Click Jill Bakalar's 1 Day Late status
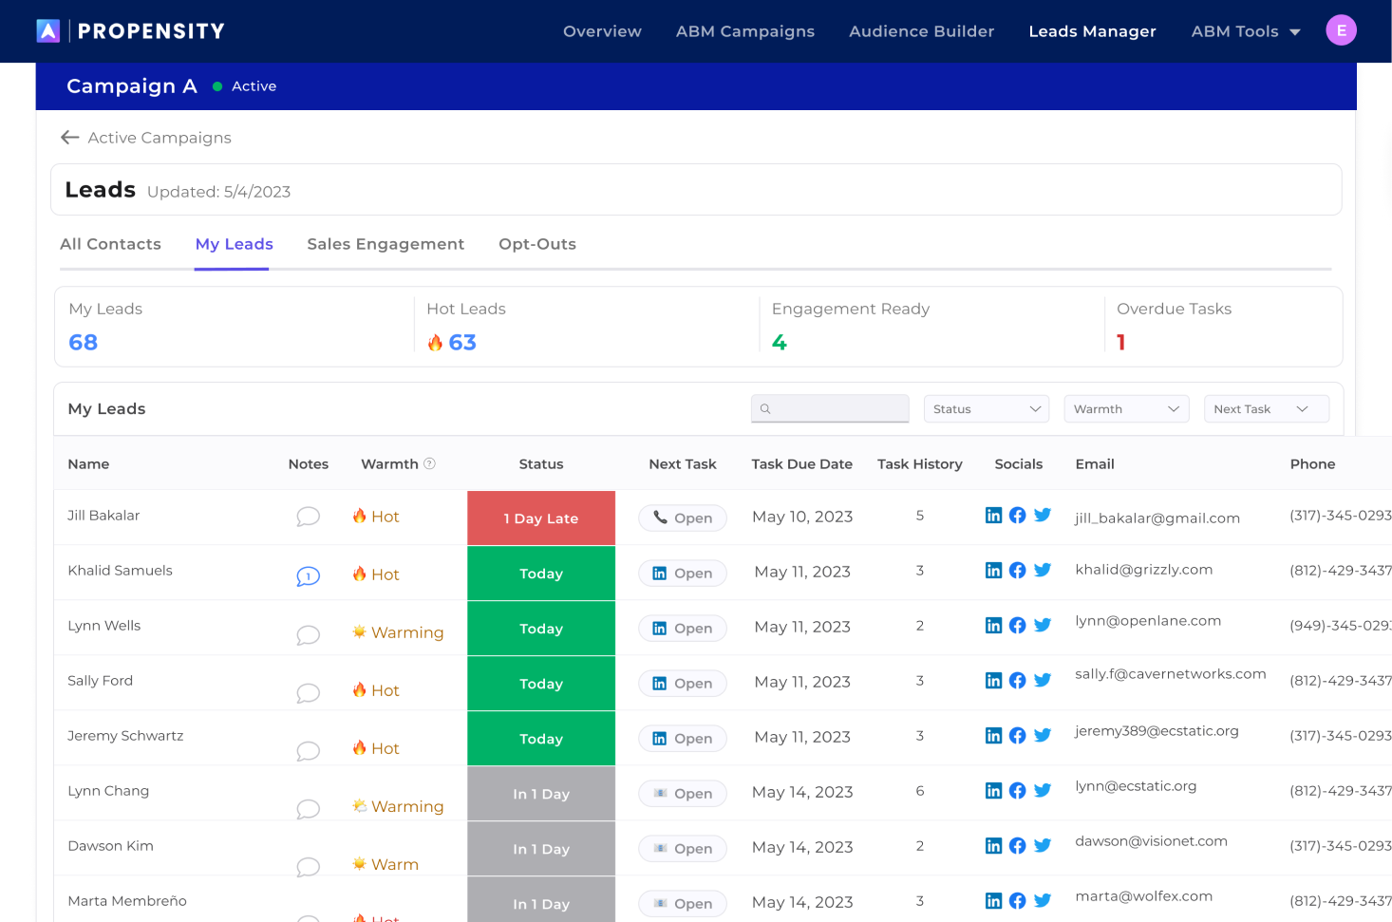Image resolution: width=1392 pixels, height=922 pixels. pyautogui.click(x=541, y=517)
